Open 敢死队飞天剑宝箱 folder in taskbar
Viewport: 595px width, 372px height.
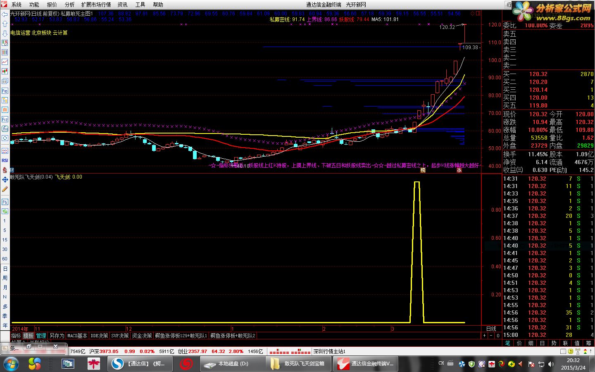click(x=298, y=364)
